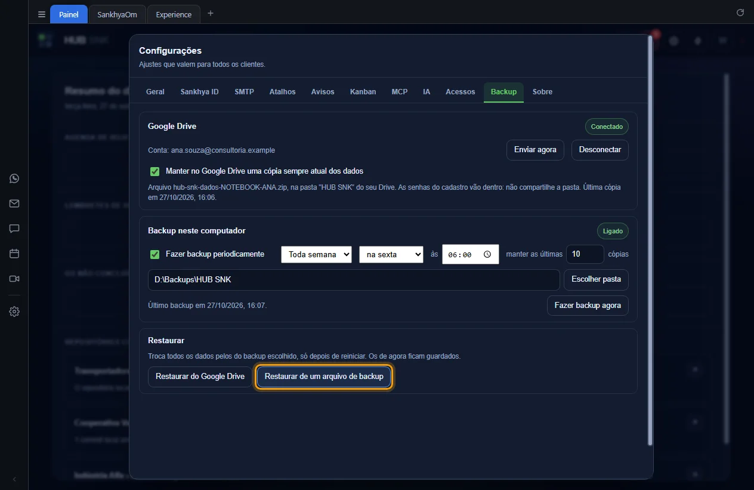This screenshot has width=754, height=490.
Task: Open the chat bubble sidebar icon
Action: [14, 229]
